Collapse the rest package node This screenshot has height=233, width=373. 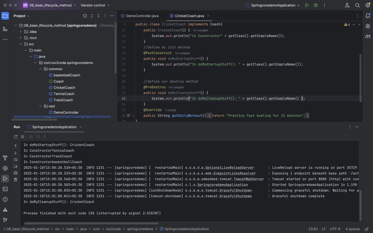click(41, 106)
